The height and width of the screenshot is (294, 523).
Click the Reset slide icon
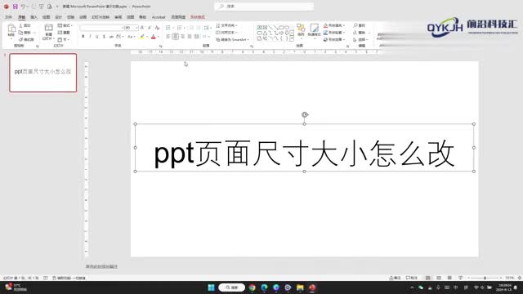(60, 33)
